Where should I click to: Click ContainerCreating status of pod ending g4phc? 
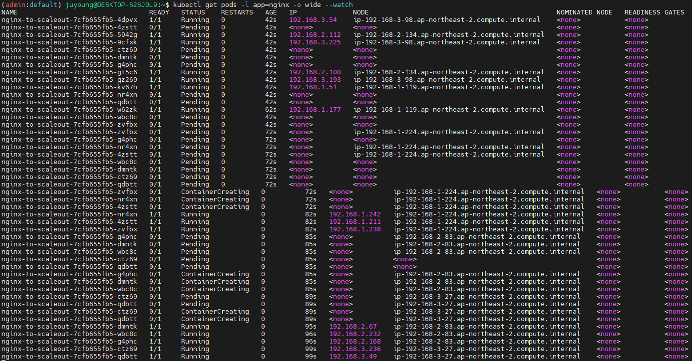[x=215, y=274]
